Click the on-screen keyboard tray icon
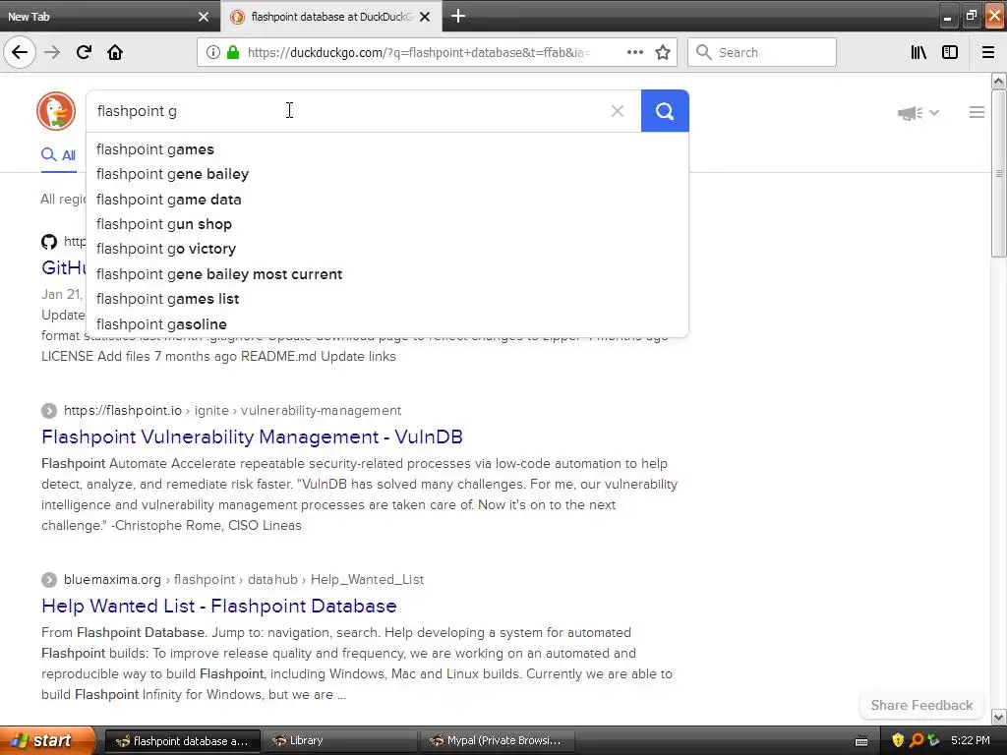This screenshot has width=1007, height=755. click(x=861, y=741)
